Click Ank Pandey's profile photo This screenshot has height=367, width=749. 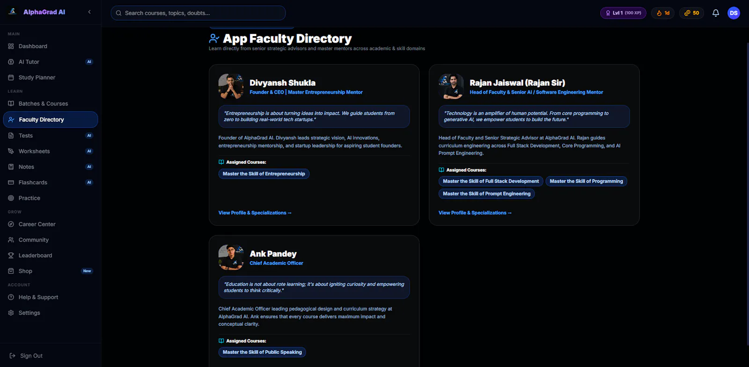[x=231, y=257]
